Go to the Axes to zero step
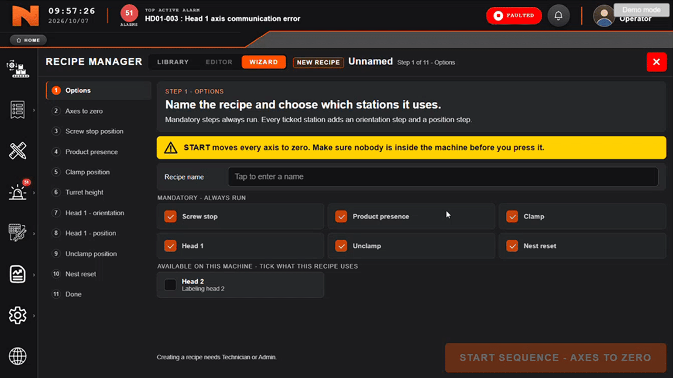Viewport: 673px width, 378px height. (99, 111)
